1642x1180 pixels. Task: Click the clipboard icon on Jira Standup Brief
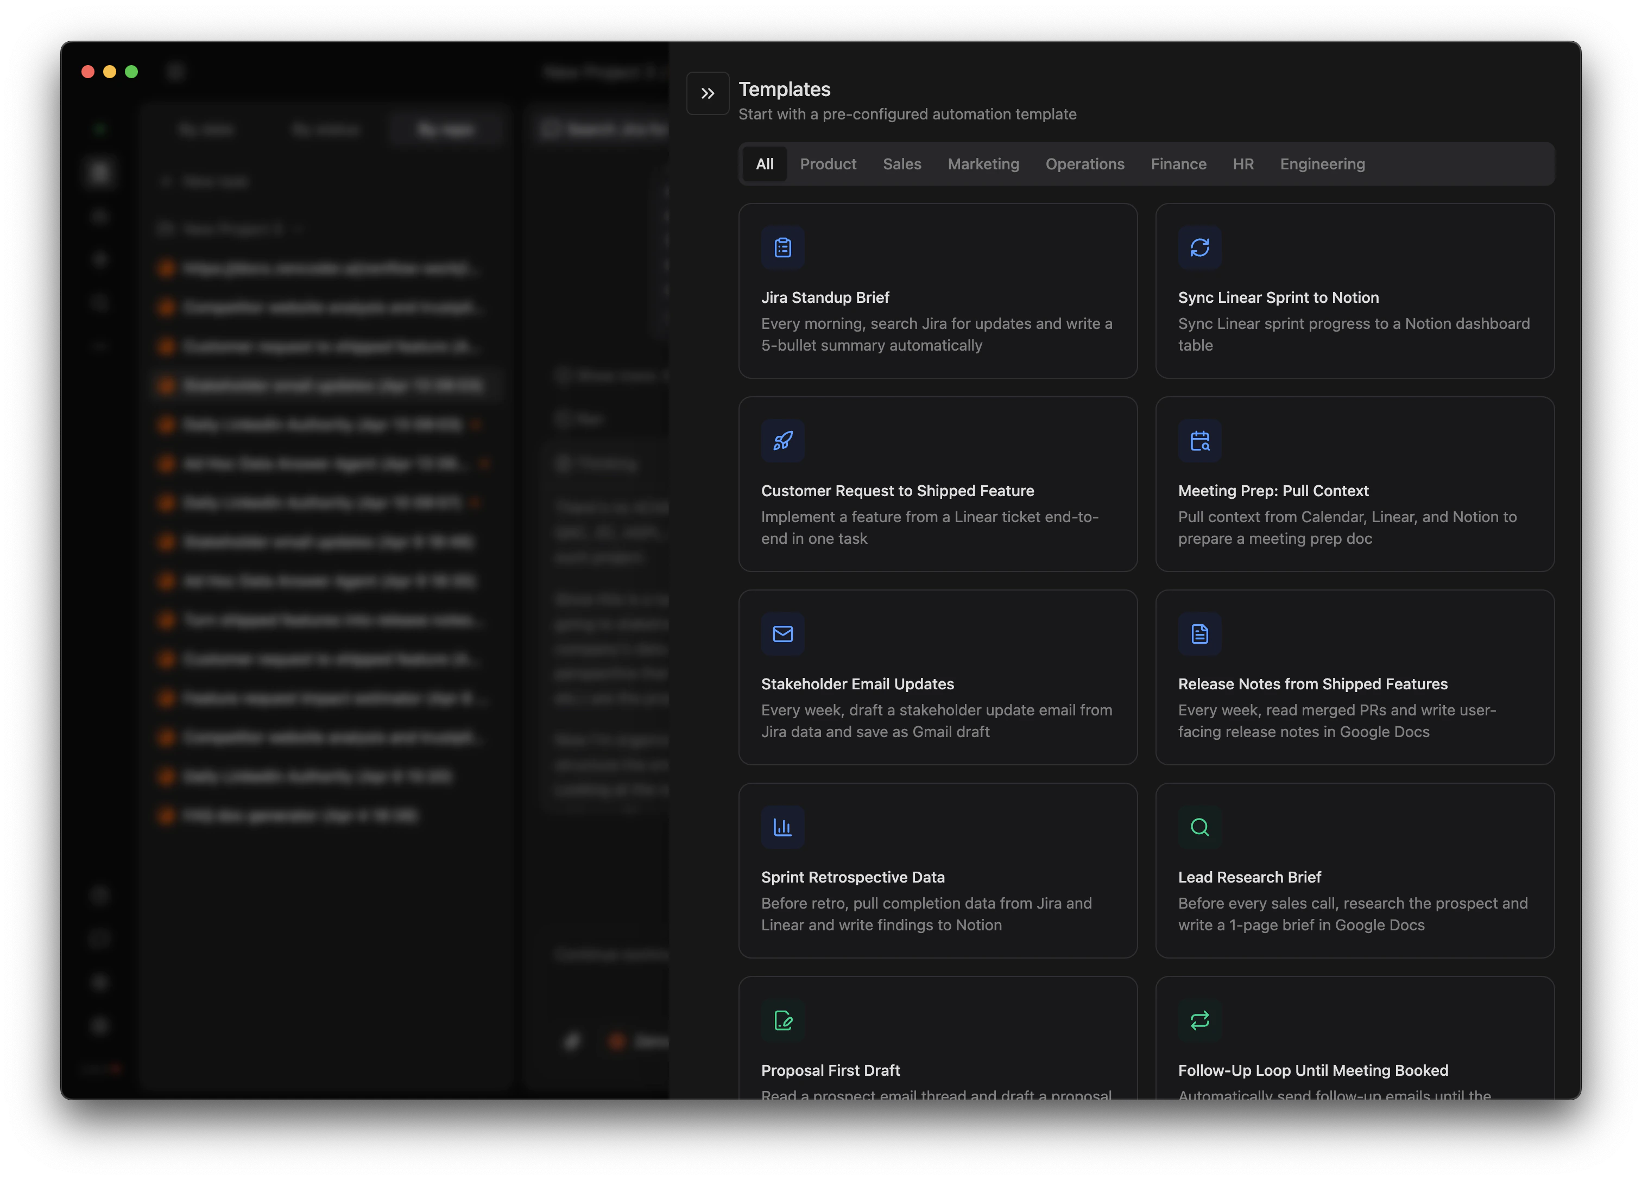[782, 247]
